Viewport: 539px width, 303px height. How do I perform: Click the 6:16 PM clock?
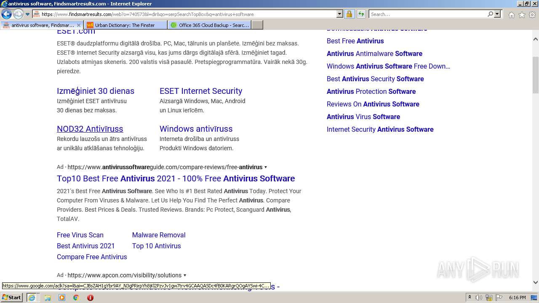(517, 298)
